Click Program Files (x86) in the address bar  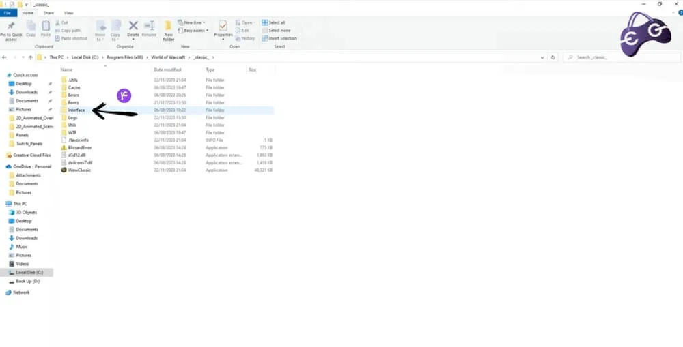pos(125,57)
